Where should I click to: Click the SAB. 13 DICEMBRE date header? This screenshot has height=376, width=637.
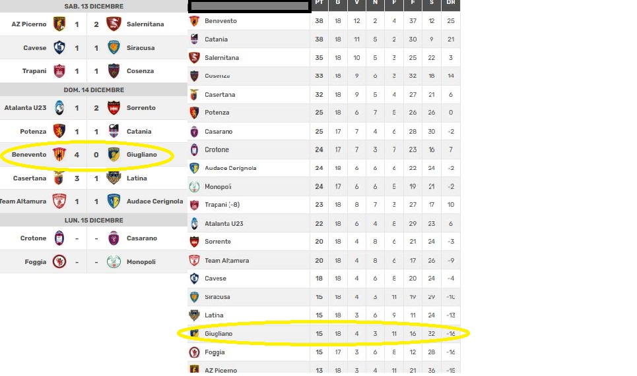pos(93,6)
